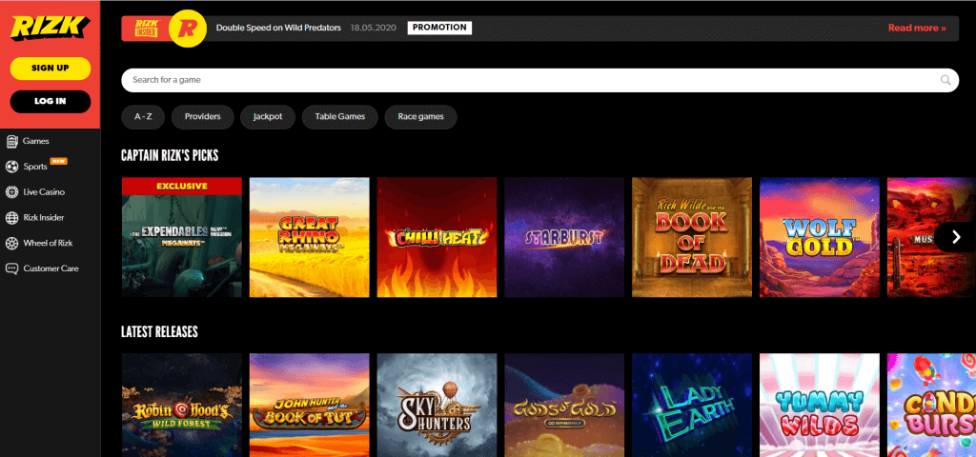
Task: Select the Table Games filter
Action: [x=340, y=117]
